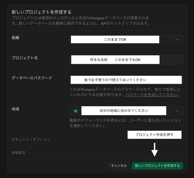Click the 新しいプロジェクトを作成する dialog heading
The height and width of the screenshot is (178, 194).
[42, 12]
